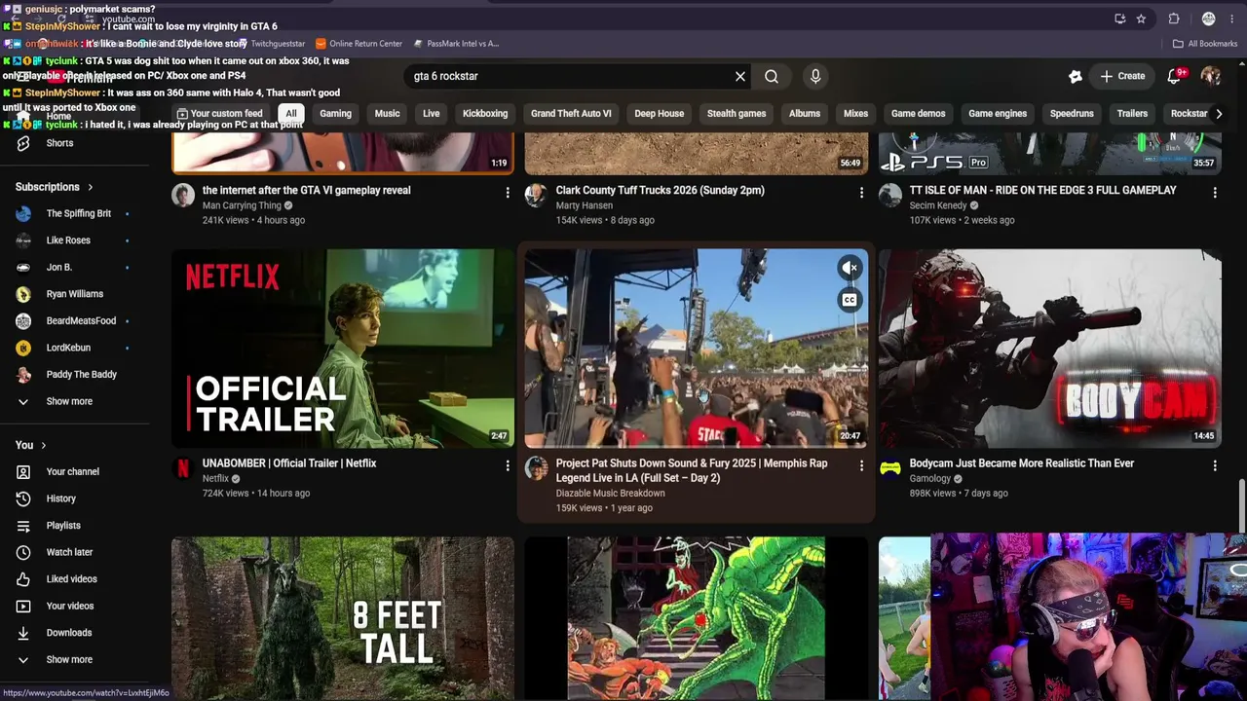
Task: Open options for Clark County Tuff Trucks video
Action: (861, 193)
